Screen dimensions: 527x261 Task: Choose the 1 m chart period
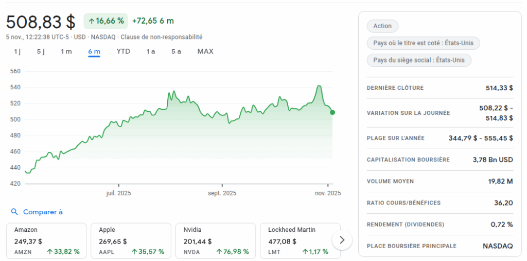pos(66,51)
